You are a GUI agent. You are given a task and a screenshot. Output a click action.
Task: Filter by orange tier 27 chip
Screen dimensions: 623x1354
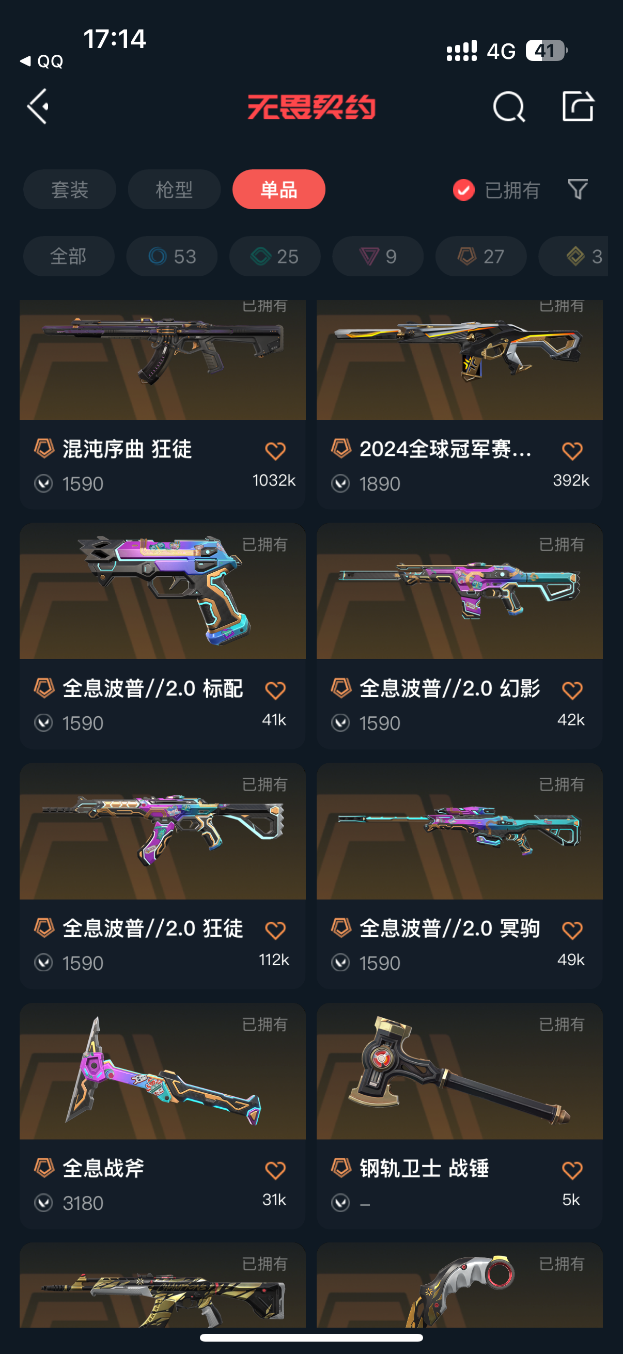(x=481, y=257)
